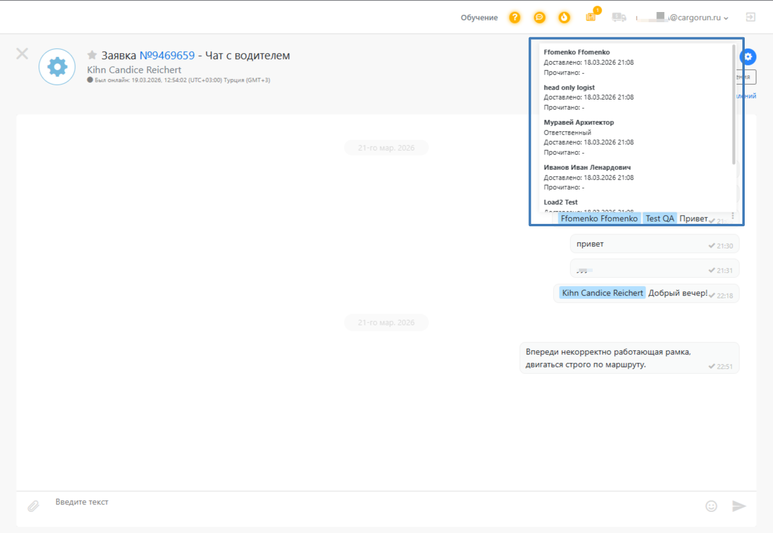773x533 pixels.
Task: Click delivery checkmark on 22:51 message
Action: tap(712, 366)
